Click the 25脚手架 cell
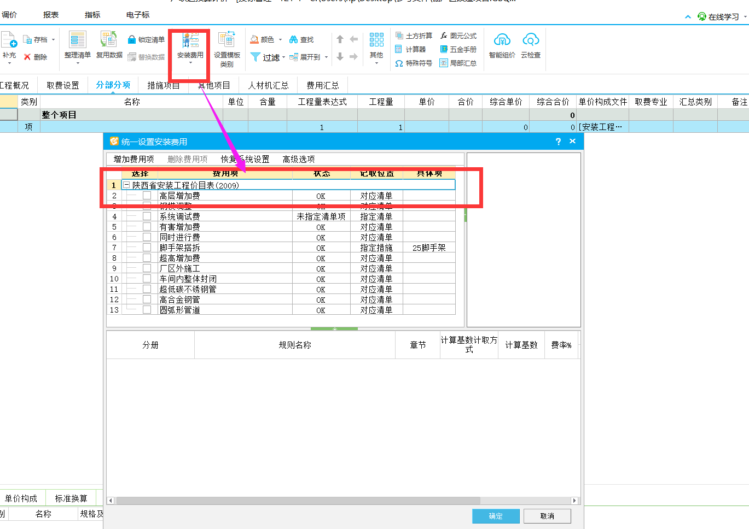Image resolution: width=749 pixels, height=529 pixels. click(x=429, y=248)
